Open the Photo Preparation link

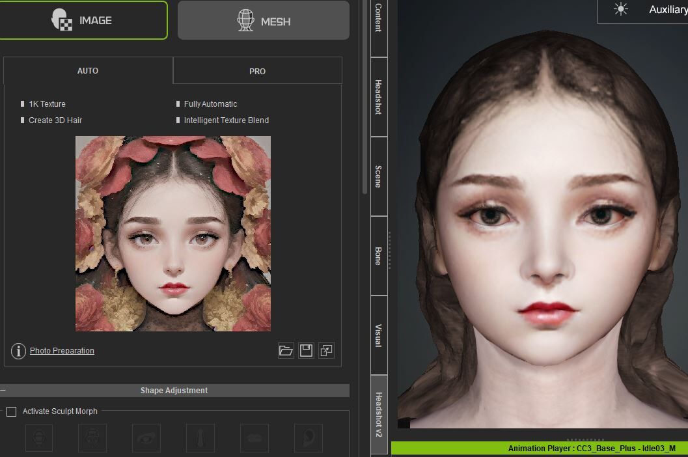(62, 351)
